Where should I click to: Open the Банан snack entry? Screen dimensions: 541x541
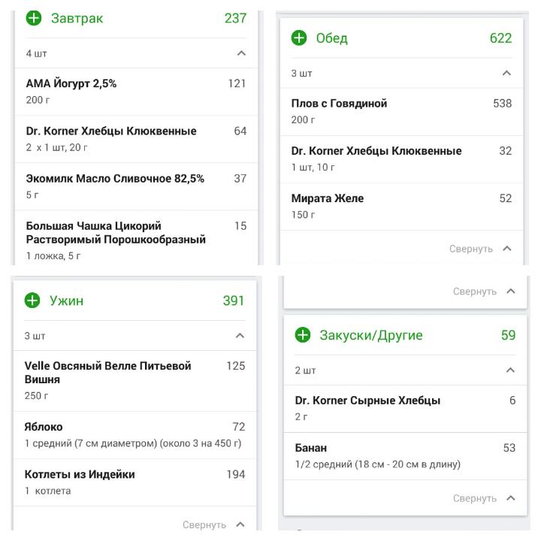[405, 456]
